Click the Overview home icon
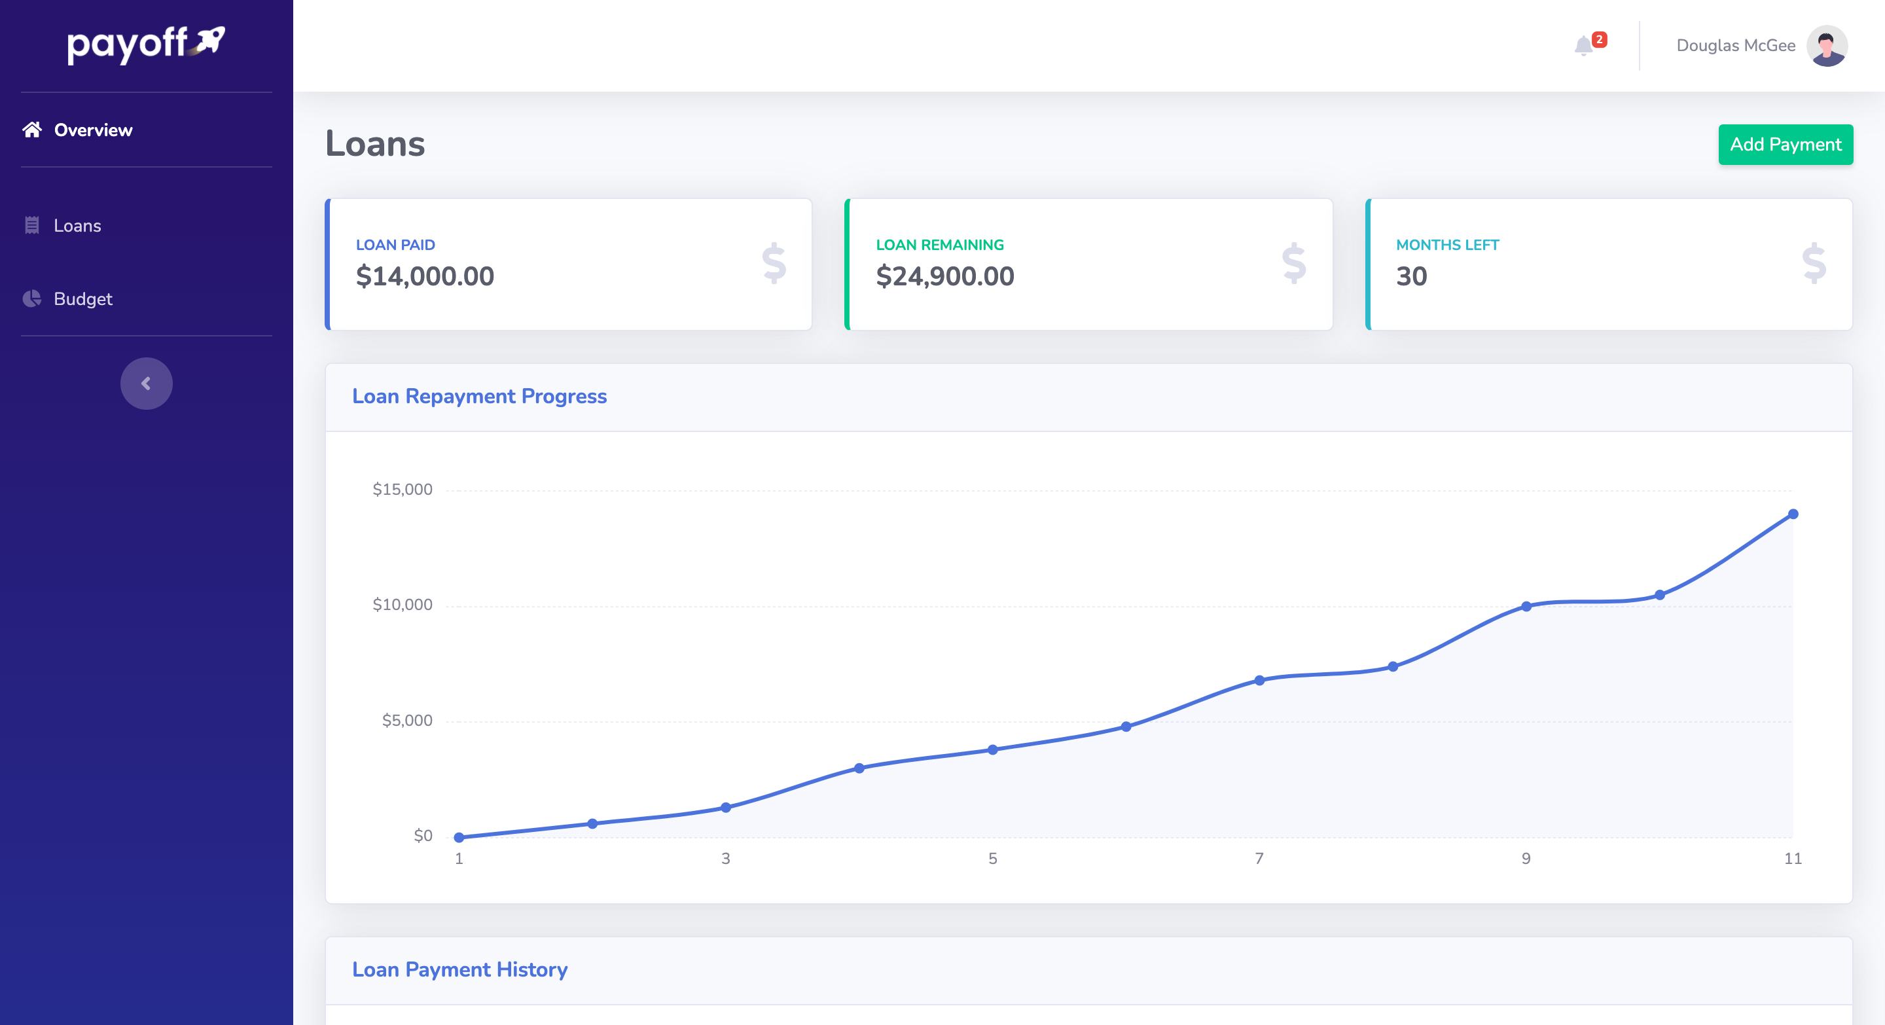 31,130
